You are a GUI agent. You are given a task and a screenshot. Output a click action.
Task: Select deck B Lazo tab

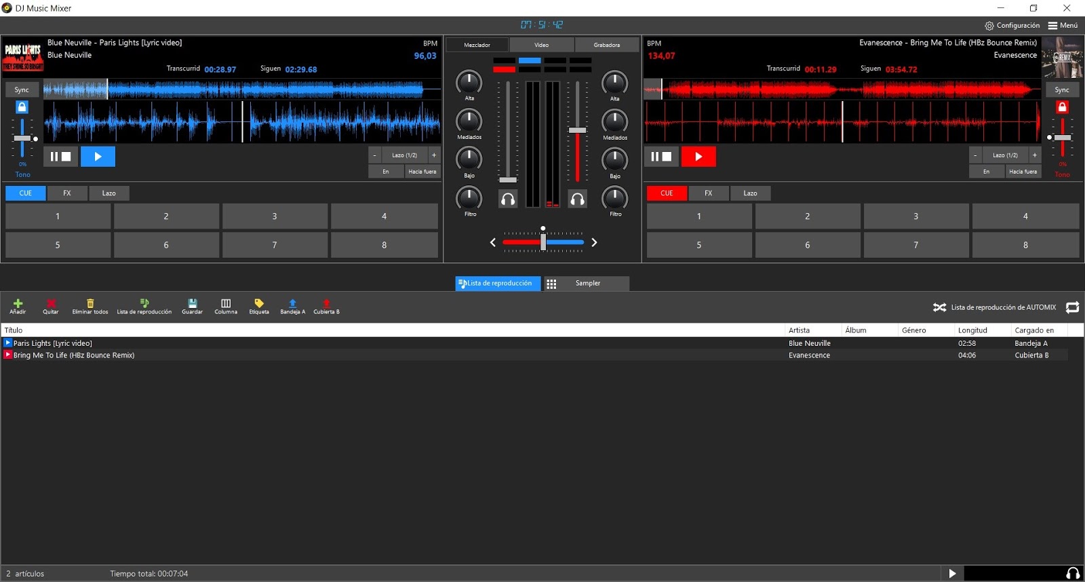coord(751,193)
